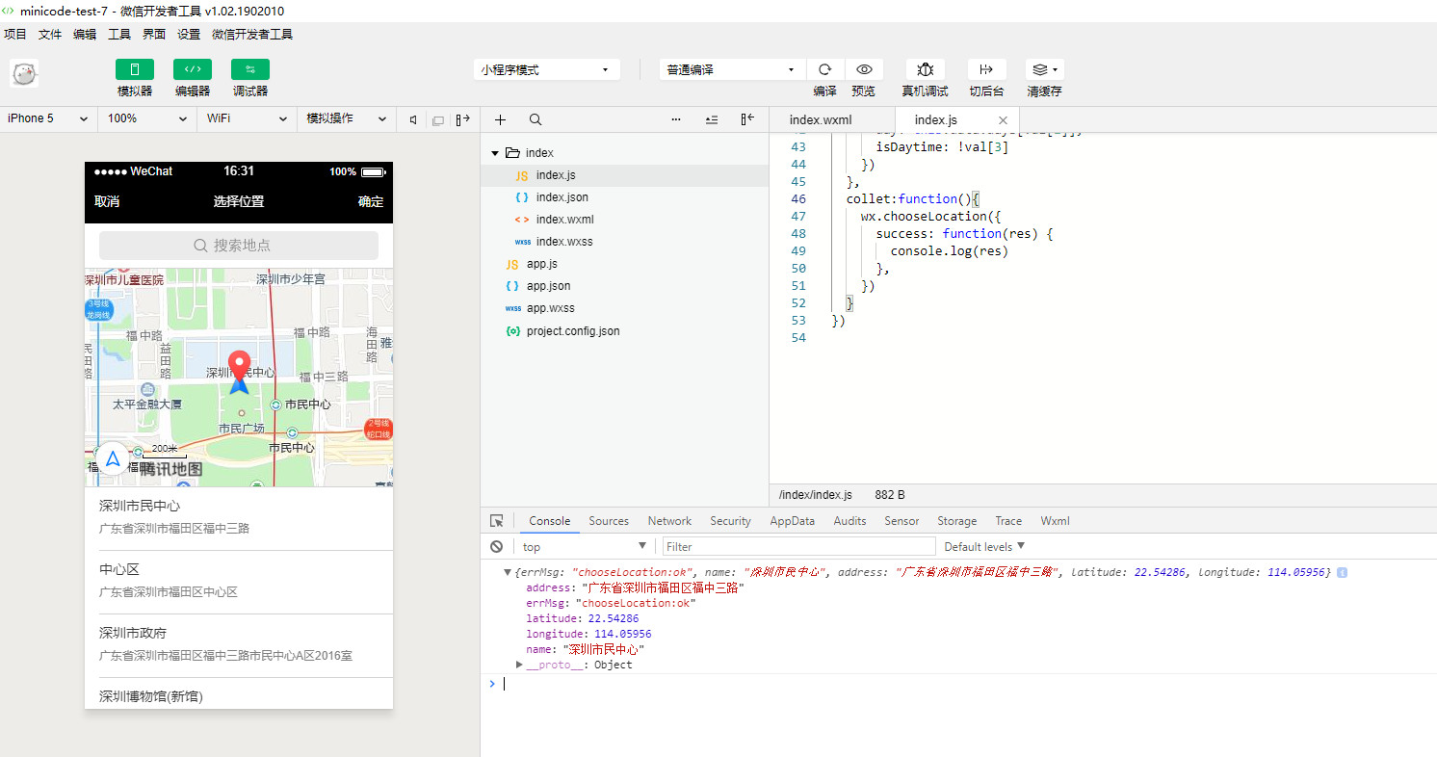Click the plus icon to add file

[500, 119]
